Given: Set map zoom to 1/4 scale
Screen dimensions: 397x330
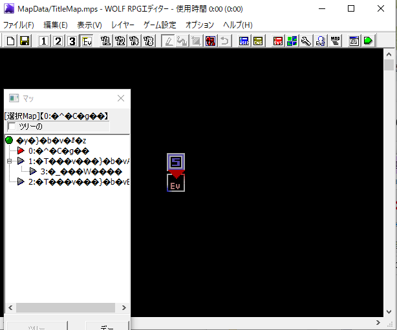Looking at the screenshot, I should click(134, 41).
